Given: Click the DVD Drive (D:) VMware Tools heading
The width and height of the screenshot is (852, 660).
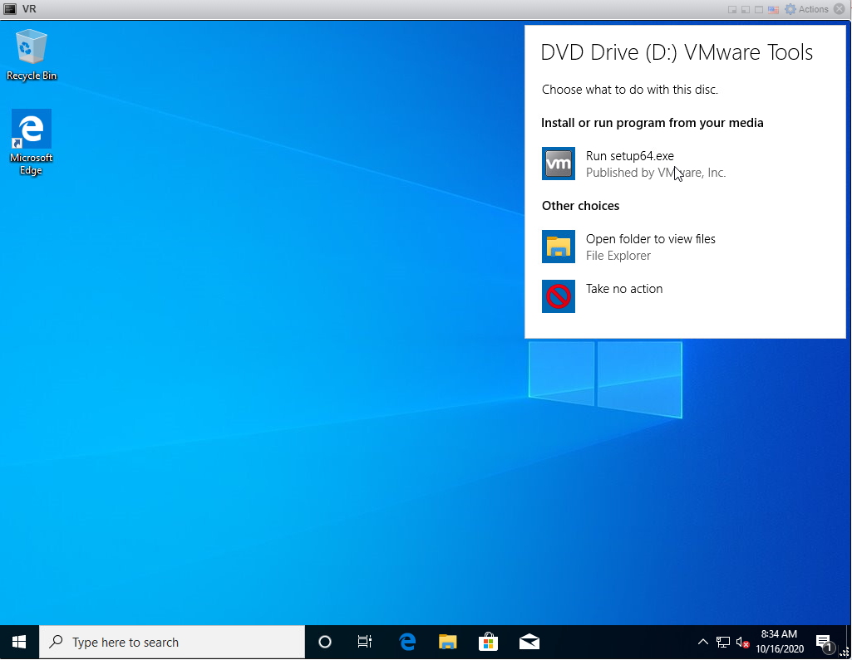Looking at the screenshot, I should point(677,52).
